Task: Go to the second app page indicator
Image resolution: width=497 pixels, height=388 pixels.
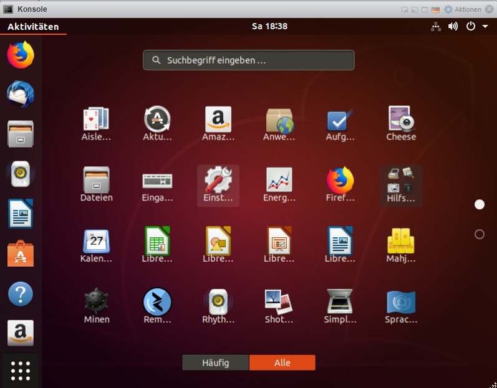Action: 480,234
